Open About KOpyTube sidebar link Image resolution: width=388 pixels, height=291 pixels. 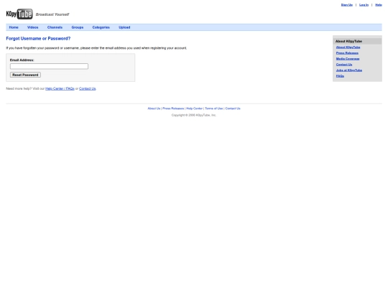pyautogui.click(x=348, y=47)
